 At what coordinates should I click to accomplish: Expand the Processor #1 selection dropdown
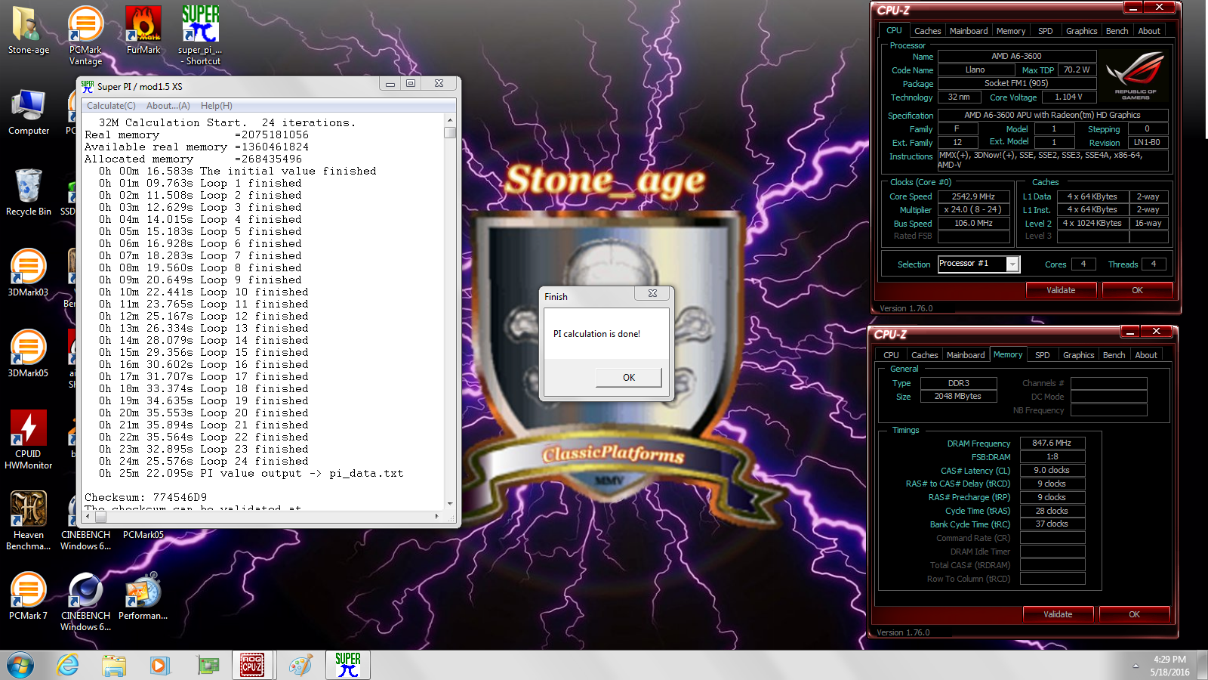point(1012,264)
